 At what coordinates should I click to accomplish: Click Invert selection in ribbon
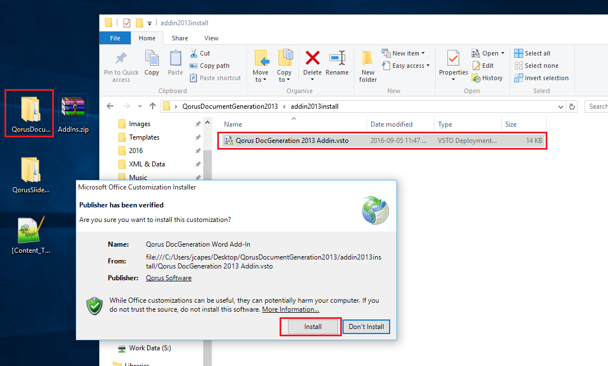[x=541, y=78]
